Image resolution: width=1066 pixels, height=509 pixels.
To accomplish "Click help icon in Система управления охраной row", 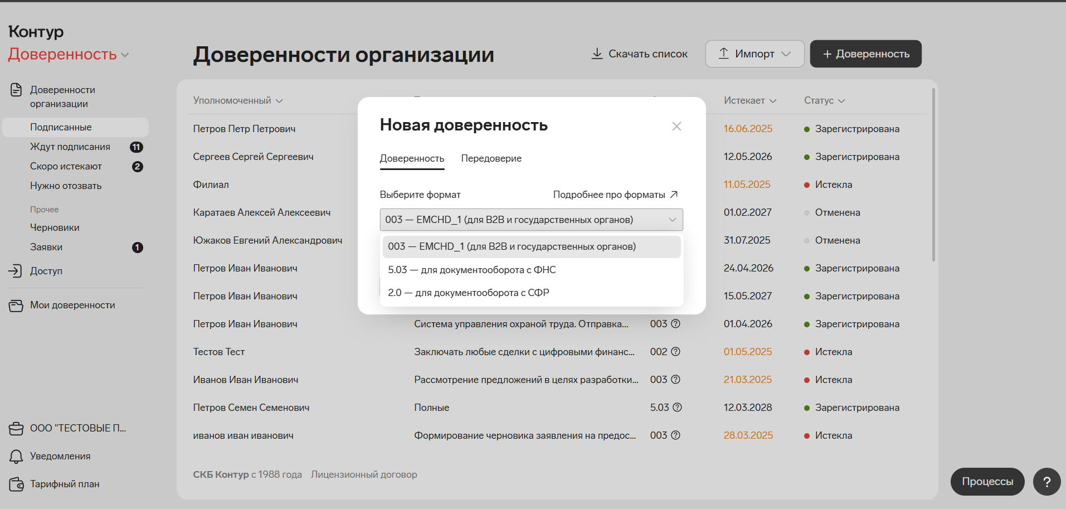I will (675, 324).
